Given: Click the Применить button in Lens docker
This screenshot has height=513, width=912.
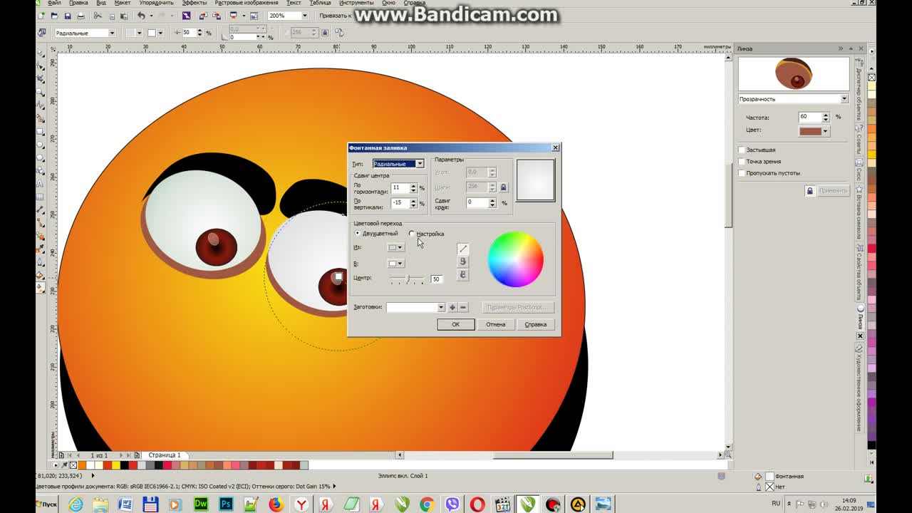Looking at the screenshot, I should pos(832,191).
